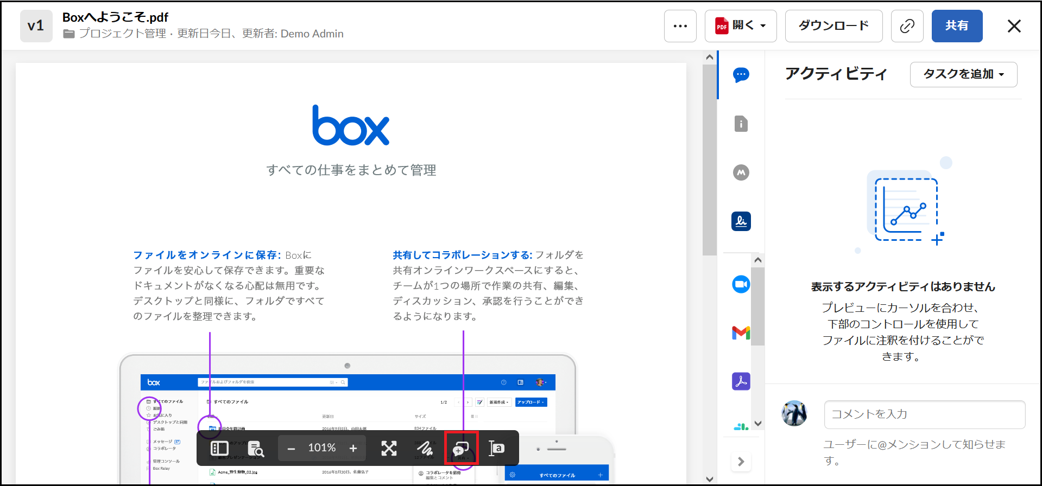Click the integrations list down arrow
The width and height of the screenshot is (1042, 486).
tap(758, 424)
